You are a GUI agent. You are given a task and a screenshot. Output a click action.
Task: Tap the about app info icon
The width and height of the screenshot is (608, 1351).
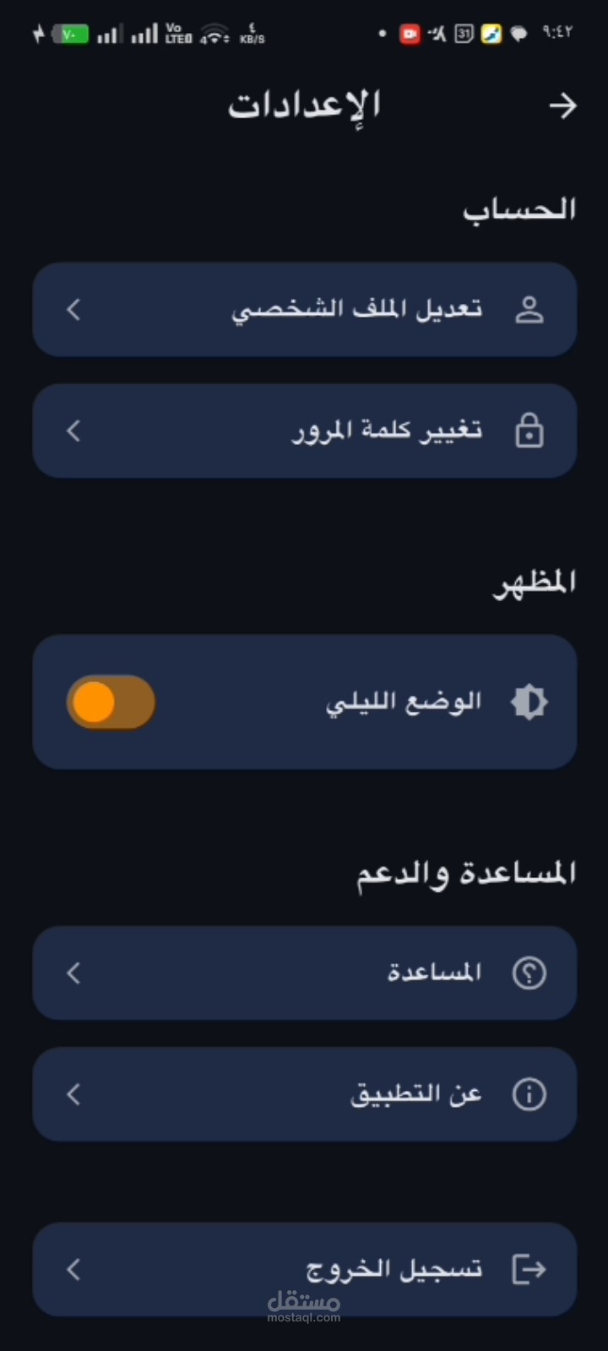coord(529,1095)
